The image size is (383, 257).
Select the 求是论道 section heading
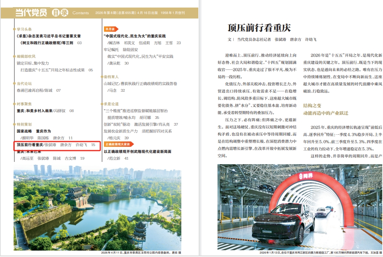(111, 104)
